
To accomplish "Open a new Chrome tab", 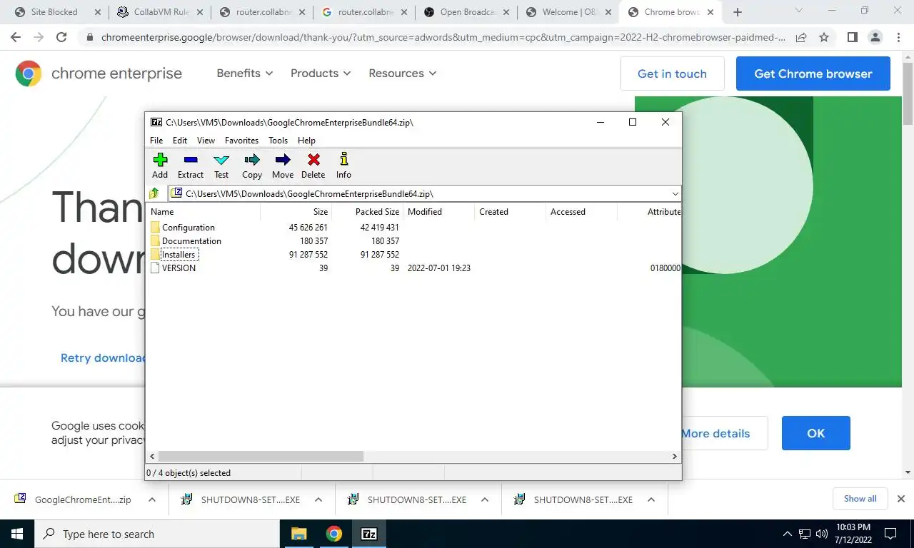I will 738,12.
